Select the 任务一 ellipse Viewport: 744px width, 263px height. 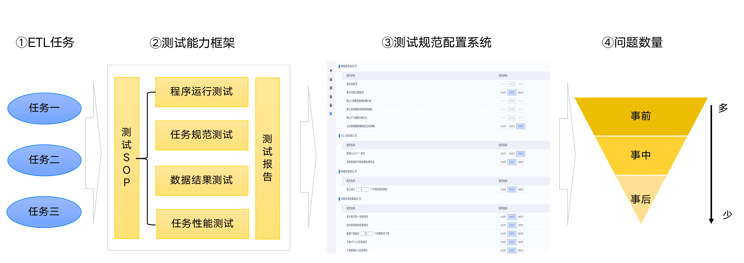(x=44, y=109)
